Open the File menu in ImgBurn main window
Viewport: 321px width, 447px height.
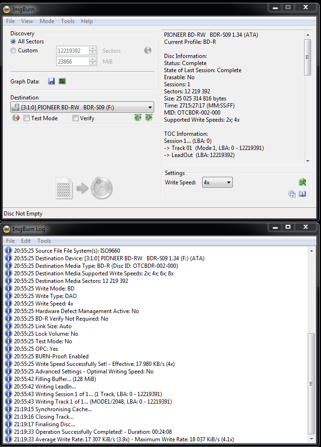click(x=10, y=21)
